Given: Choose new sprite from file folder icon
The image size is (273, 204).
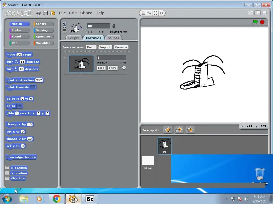Looking at the screenshot, I should click(179, 130).
